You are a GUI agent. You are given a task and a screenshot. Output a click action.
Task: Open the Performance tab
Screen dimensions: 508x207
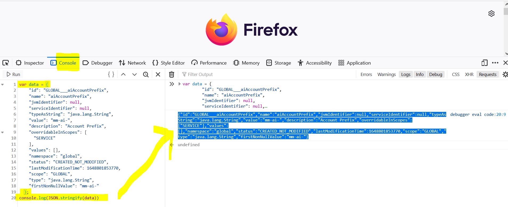click(x=209, y=63)
